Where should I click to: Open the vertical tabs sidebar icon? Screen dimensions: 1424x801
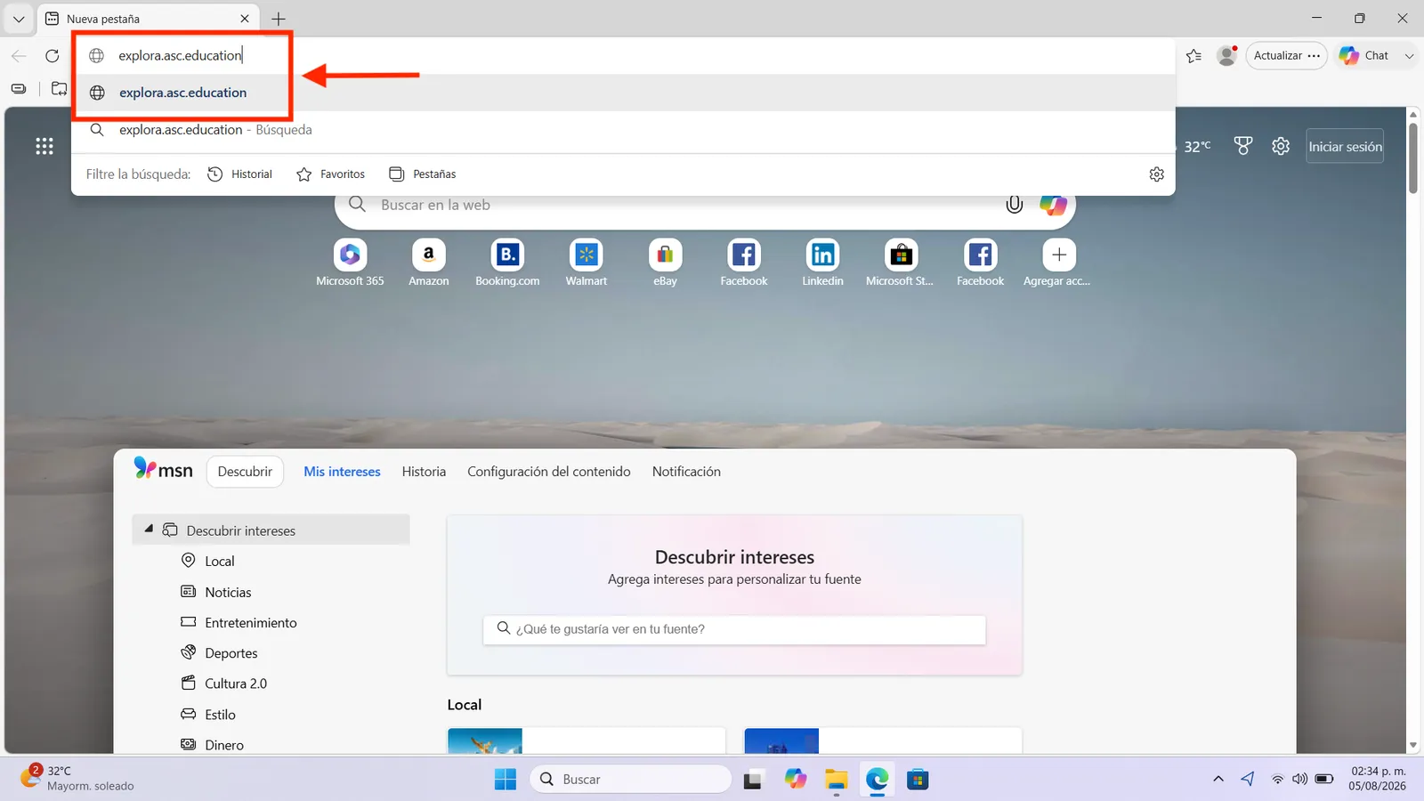point(19,88)
